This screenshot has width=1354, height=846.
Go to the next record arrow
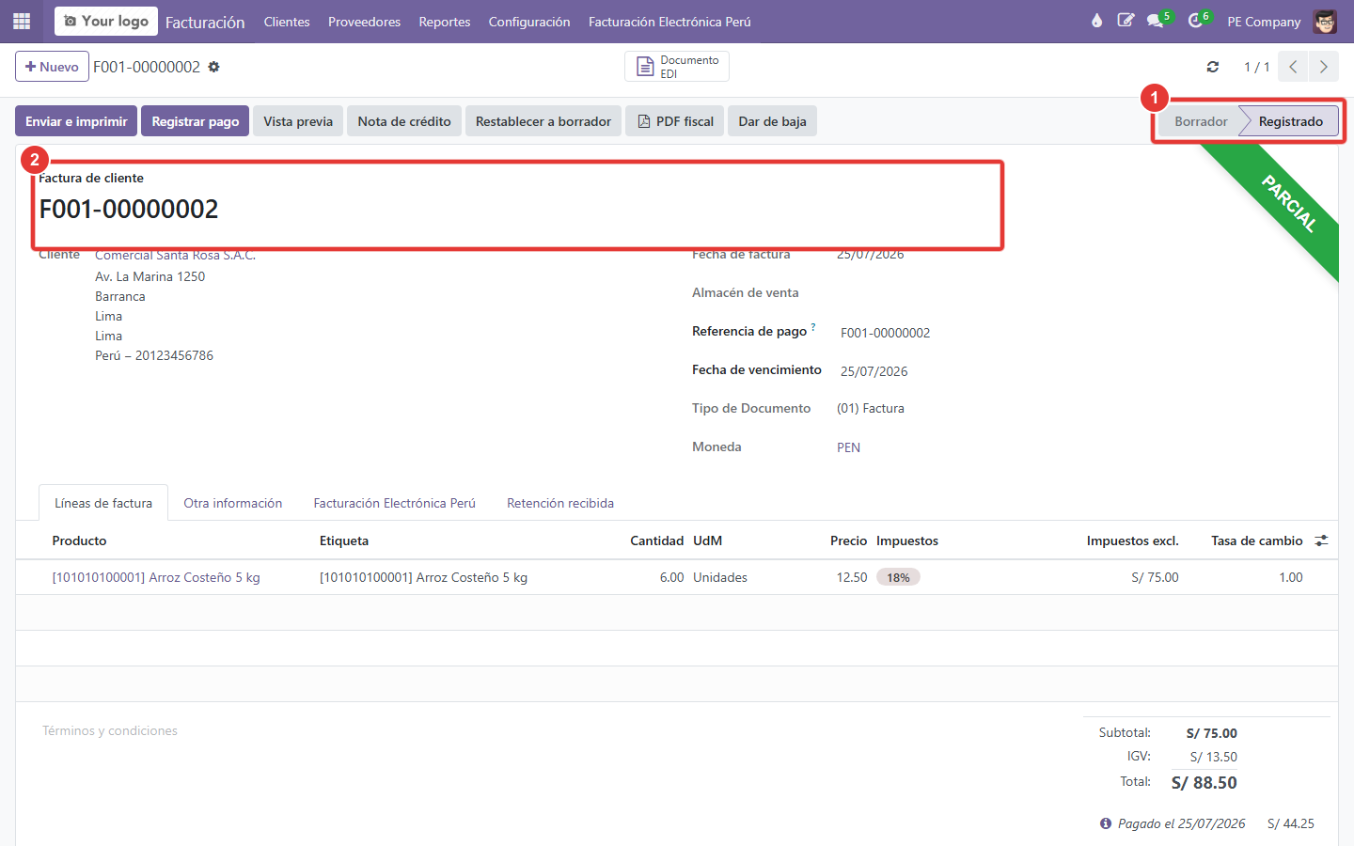coord(1324,67)
